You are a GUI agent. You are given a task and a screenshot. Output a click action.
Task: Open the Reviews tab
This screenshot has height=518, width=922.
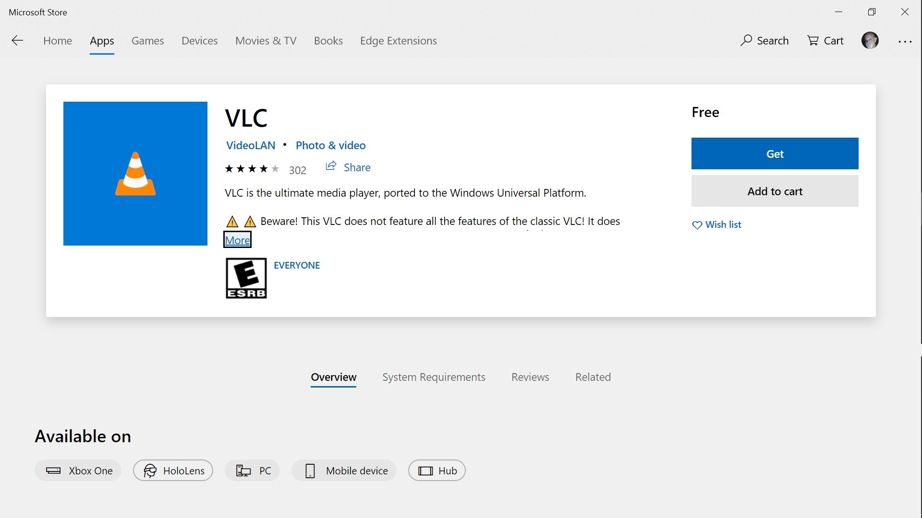pyautogui.click(x=530, y=377)
